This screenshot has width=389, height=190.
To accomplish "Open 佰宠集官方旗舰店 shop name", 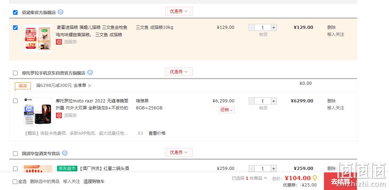I will click(x=39, y=12).
